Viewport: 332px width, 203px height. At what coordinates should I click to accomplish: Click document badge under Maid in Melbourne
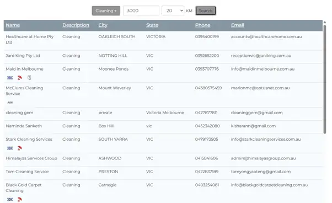29,78
